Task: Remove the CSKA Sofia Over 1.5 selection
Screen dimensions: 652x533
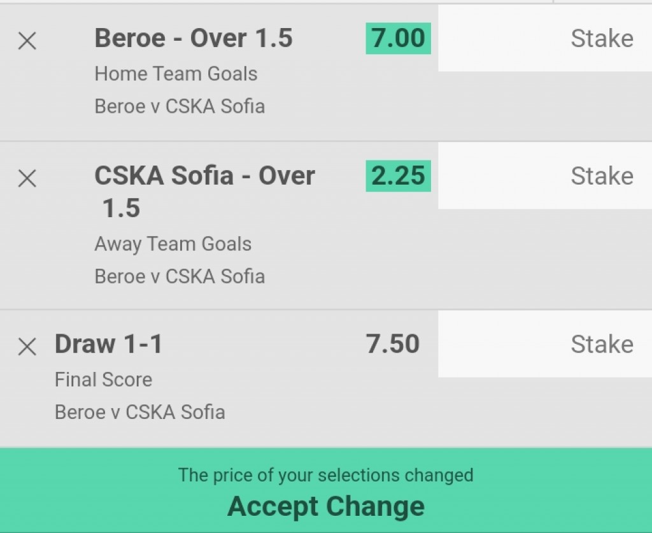Action: pos(27,178)
